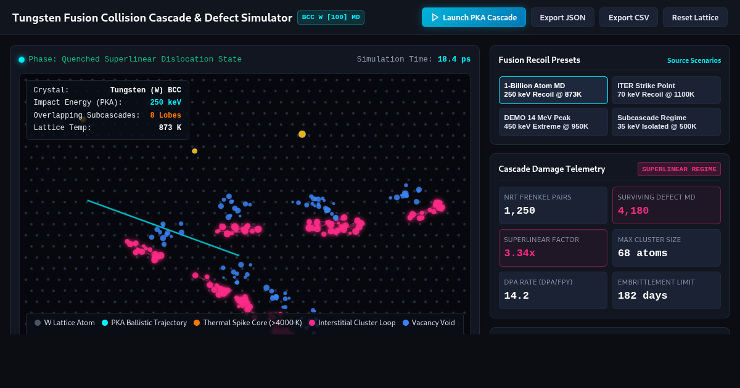Screen dimensions: 740x388
Task: Click the Surviving Defect MD value 4,180
Action: pos(633,211)
